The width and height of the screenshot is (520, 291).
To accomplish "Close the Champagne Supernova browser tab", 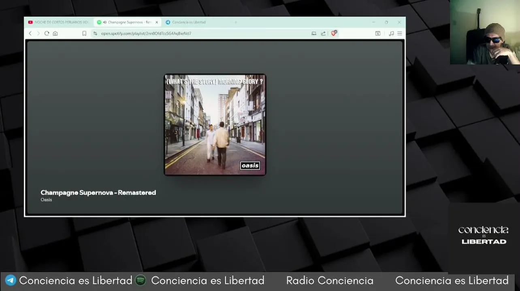I will [157, 22].
